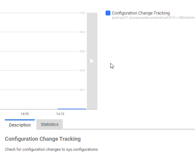Select the Configuration Change Tracking legend label
Image resolution: width=195 pixels, height=158 pixels.
(141, 13)
